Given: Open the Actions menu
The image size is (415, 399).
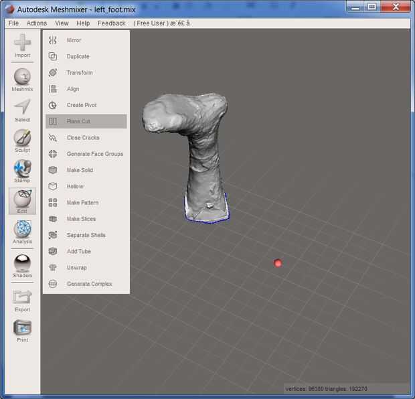Looking at the screenshot, I should point(37,23).
